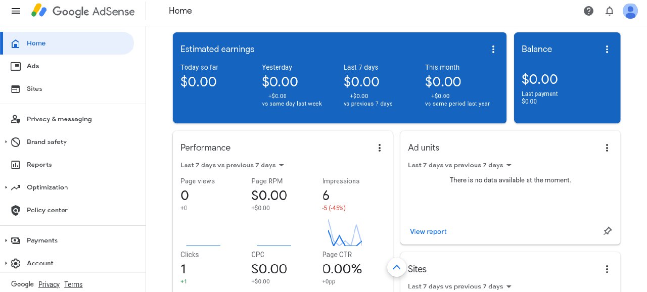Open Balance card three-dot menu
The width and height of the screenshot is (647, 292).
tap(607, 49)
